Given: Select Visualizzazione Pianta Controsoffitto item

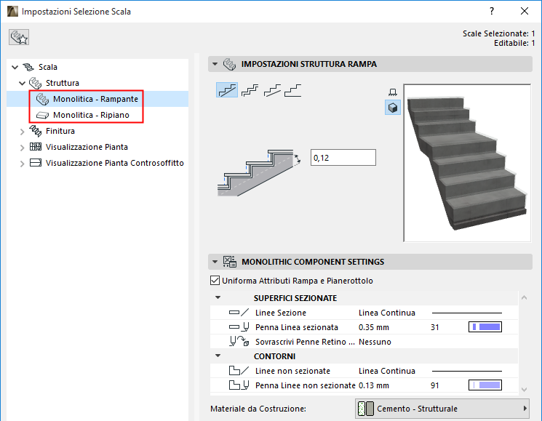Looking at the screenshot, I should coord(115,163).
